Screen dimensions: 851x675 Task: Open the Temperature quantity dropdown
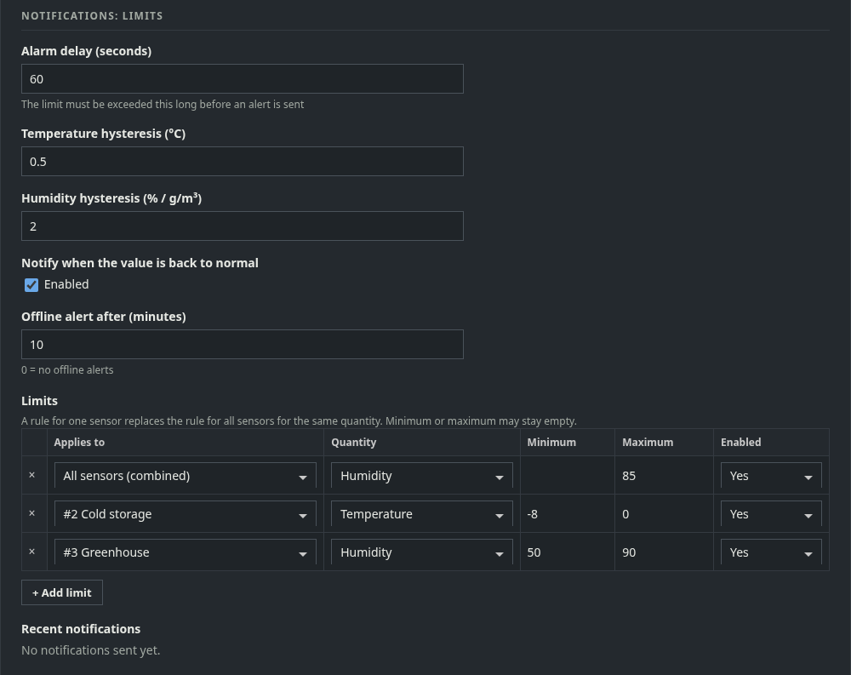(x=422, y=514)
